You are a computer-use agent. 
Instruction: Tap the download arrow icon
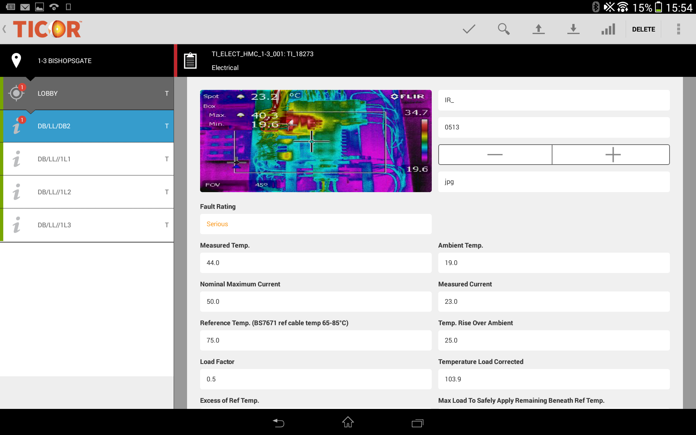[x=573, y=29]
